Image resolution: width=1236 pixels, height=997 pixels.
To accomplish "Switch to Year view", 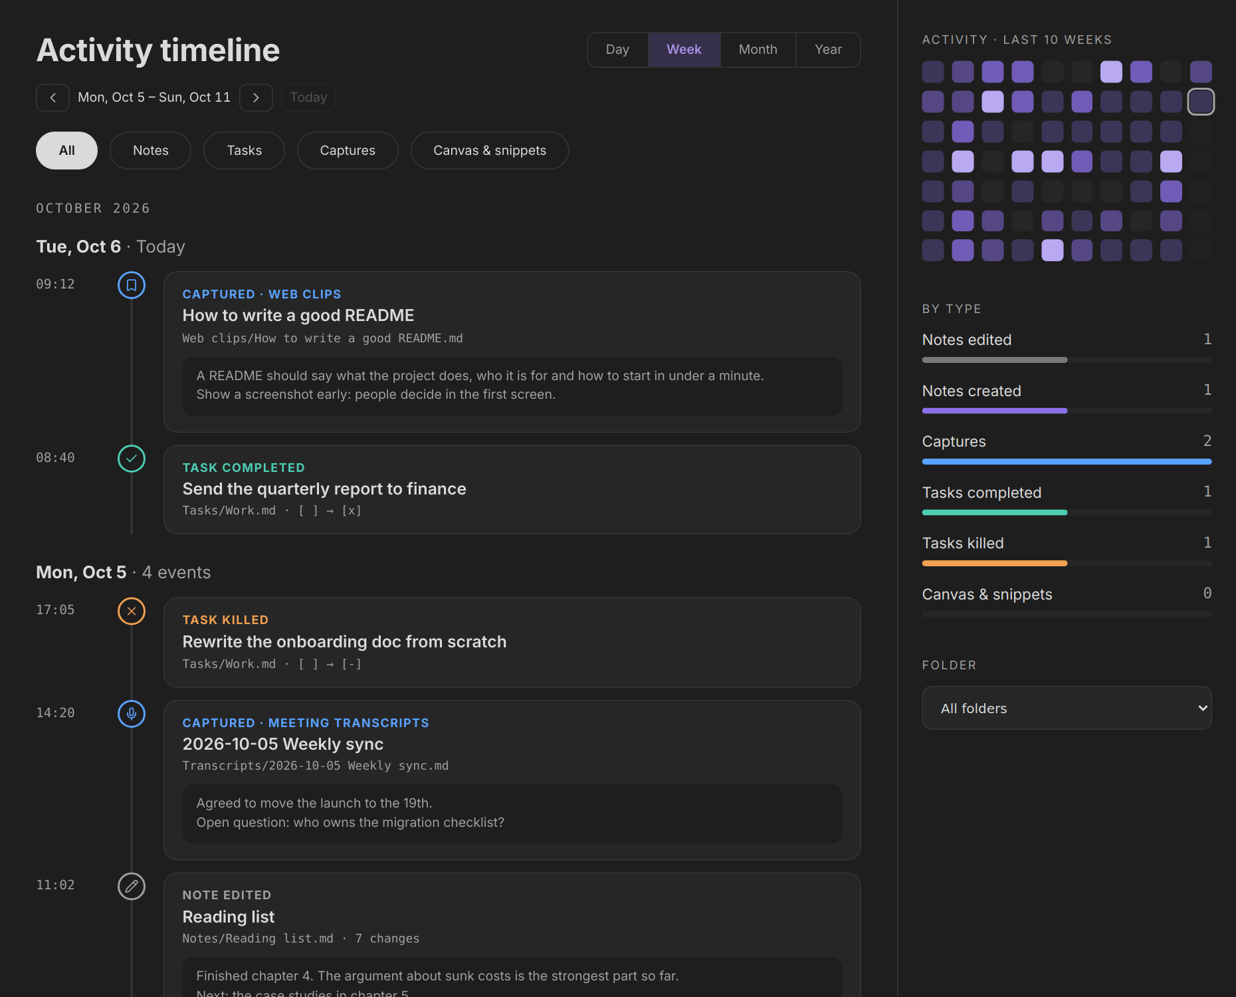I will [x=828, y=50].
